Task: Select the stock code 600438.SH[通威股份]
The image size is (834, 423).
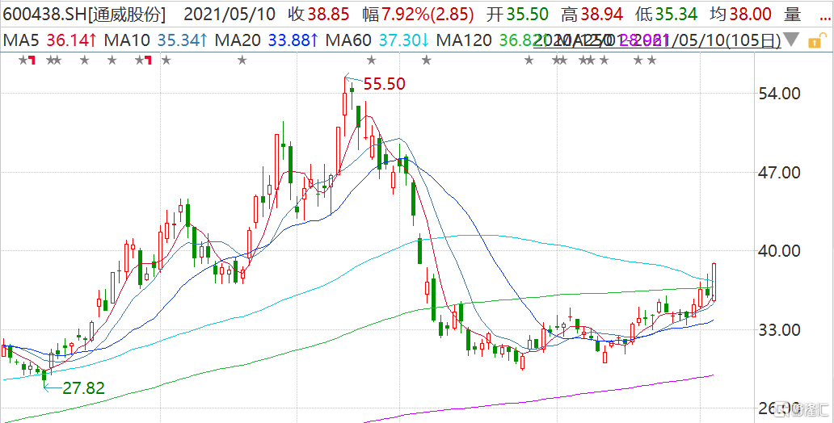Action: click(85, 15)
